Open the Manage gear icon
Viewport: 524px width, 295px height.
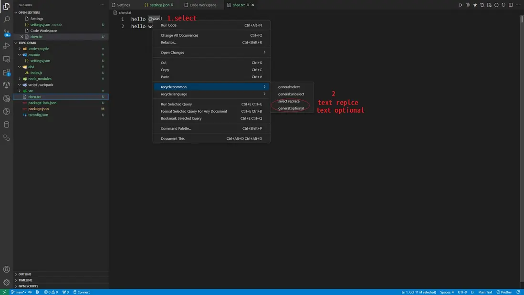point(6,283)
